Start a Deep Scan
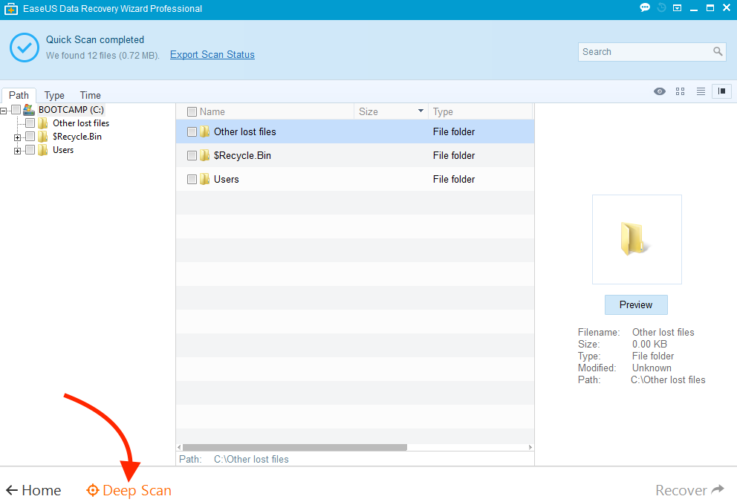The image size is (737, 502). 129,490
